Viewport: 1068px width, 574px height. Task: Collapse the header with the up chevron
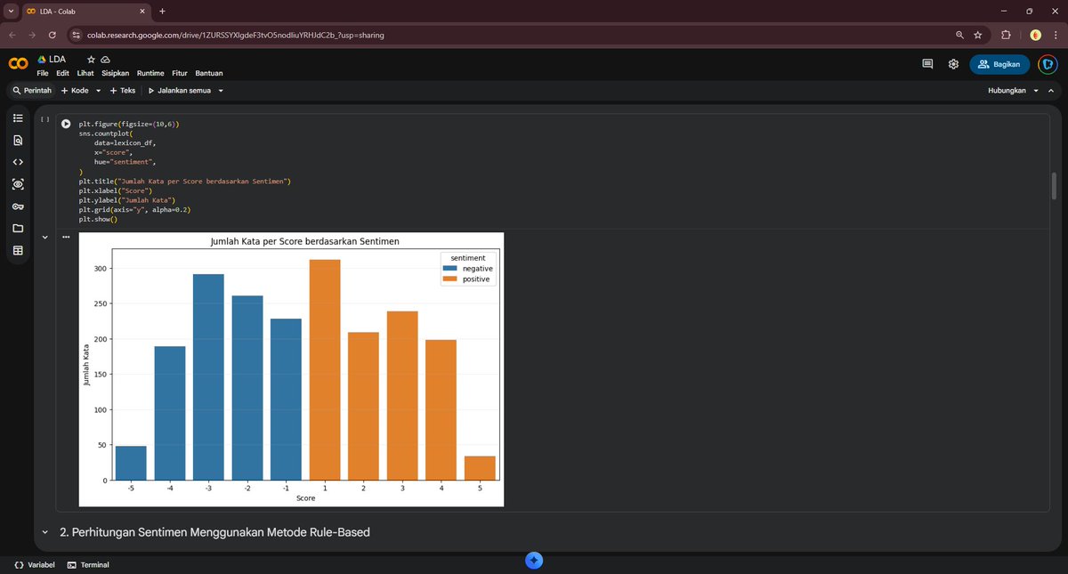click(x=1051, y=91)
